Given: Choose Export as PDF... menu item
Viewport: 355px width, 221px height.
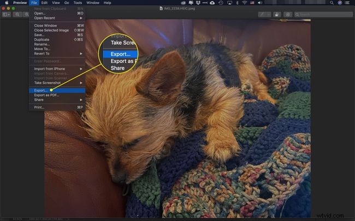Looking at the screenshot, I should 57,95.
